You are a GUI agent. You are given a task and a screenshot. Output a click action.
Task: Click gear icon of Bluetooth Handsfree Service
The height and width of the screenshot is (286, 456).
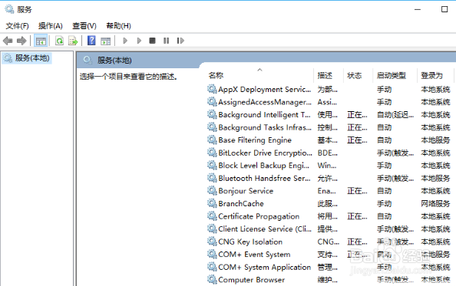[212, 178]
